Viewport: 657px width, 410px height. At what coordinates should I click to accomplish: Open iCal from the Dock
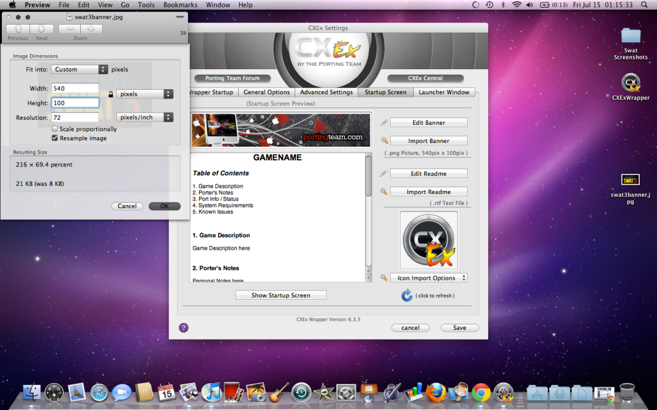click(167, 393)
